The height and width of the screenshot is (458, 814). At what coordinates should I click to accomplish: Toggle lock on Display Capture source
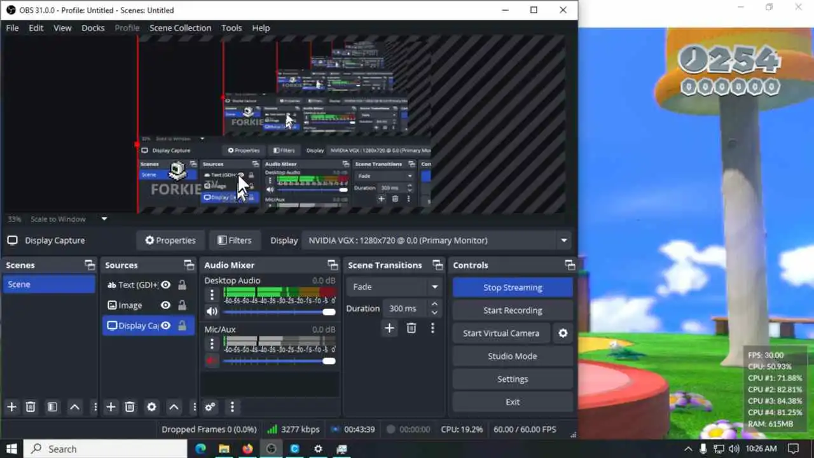(x=182, y=326)
